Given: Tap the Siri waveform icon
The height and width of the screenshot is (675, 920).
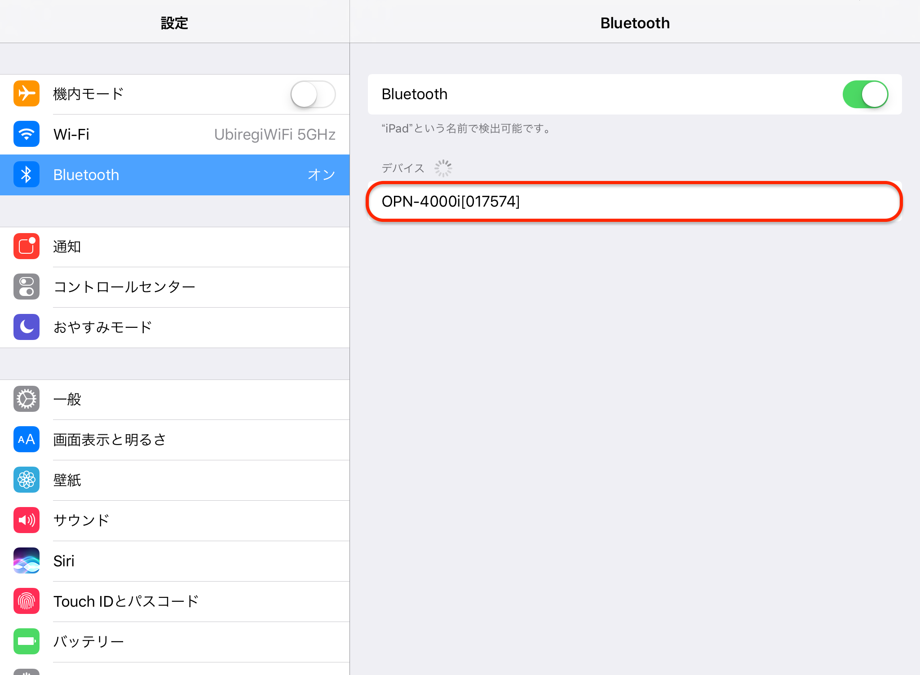Looking at the screenshot, I should [27, 561].
